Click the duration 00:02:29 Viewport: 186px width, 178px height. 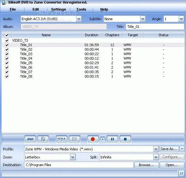(92, 63)
